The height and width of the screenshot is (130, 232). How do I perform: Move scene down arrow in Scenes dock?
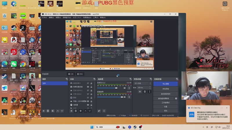(62, 111)
